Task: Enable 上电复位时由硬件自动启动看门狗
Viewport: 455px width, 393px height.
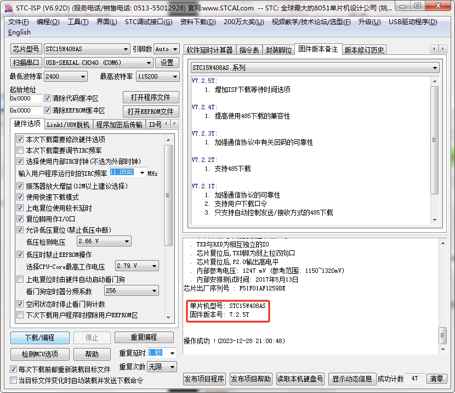Action: point(20,279)
